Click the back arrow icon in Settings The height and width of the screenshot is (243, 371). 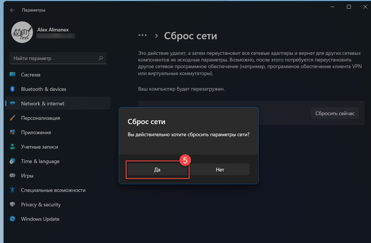(12, 10)
